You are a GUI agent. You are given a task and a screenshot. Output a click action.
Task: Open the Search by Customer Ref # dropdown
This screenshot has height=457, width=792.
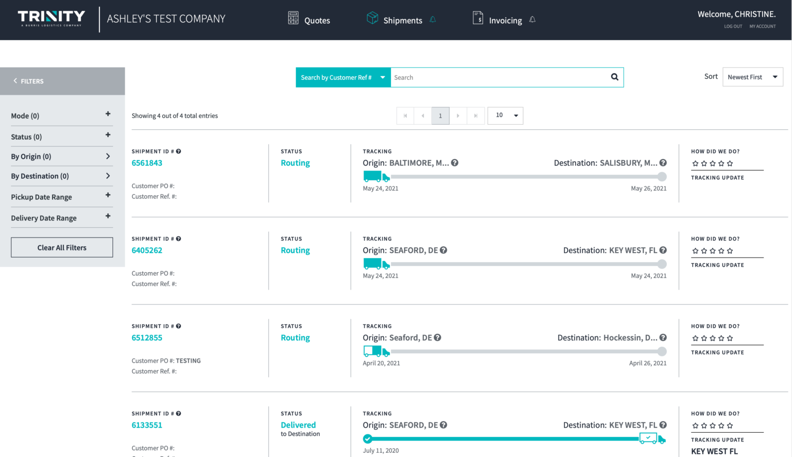coord(343,77)
